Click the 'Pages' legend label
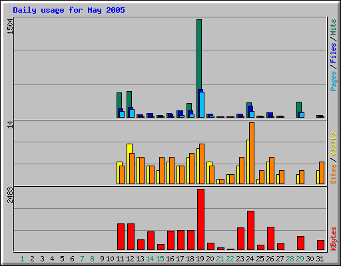The width and height of the screenshot is (341, 266). (x=333, y=81)
